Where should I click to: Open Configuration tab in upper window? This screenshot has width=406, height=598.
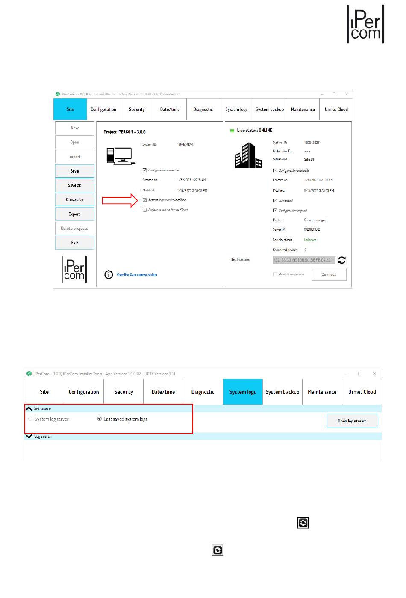(x=103, y=109)
